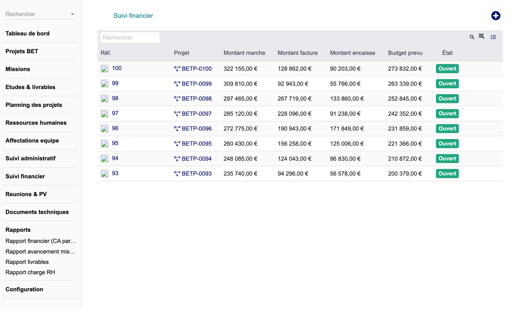517x332 pixels.
Task: Click the image icon in row 95
Action: click(x=104, y=144)
